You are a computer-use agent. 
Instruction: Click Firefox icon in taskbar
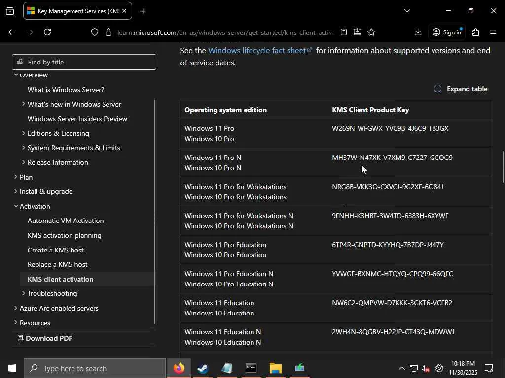pyautogui.click(x=179, y=368)
